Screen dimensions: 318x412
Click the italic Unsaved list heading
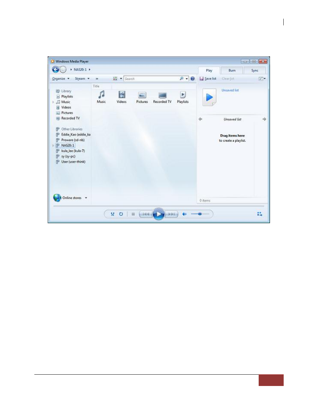pos(232,119)
